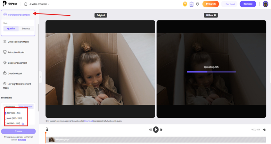Click the shield icon in header
This screenshot has height=144, width=271.
tap(198, 4)
